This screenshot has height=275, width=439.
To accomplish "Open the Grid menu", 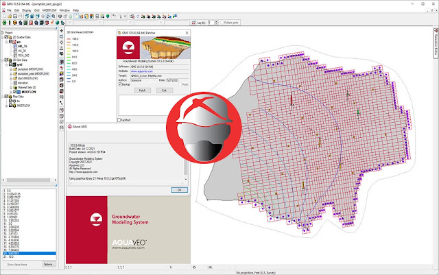I will click(x=36, y=10).
